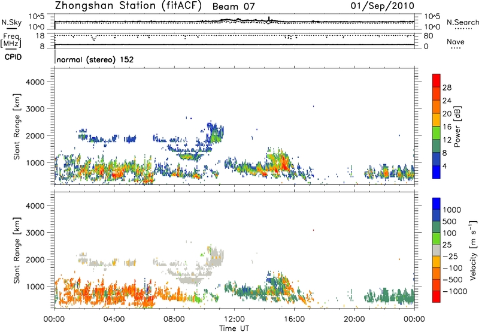Viewport: 479px width, 332px height.
Task: Click the 4 tick on power scale
Action: pyautogui.click(x=445, y=167)
